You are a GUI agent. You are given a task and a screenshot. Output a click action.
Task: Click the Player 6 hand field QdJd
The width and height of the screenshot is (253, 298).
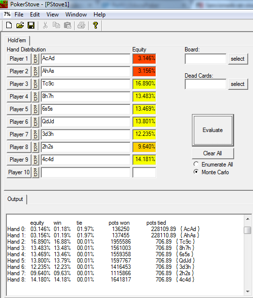coord(86,122)
